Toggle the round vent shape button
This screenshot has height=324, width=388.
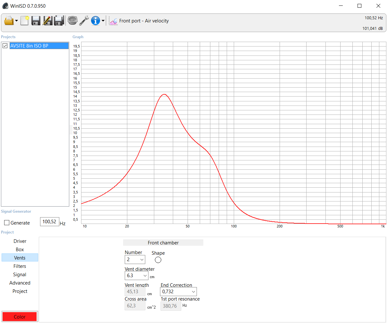coord(158,260)
